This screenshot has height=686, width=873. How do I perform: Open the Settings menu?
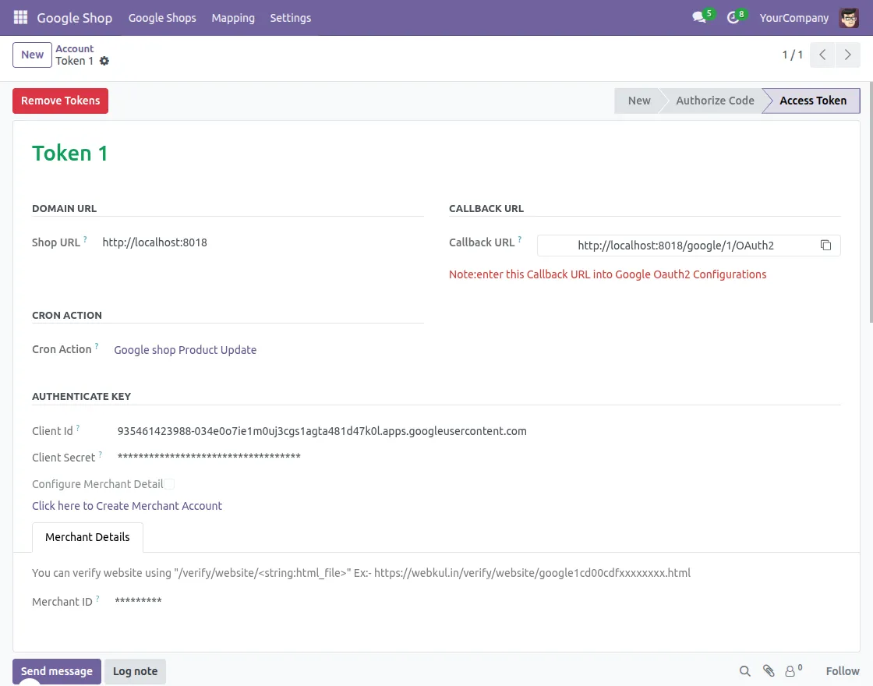point(290,18)
